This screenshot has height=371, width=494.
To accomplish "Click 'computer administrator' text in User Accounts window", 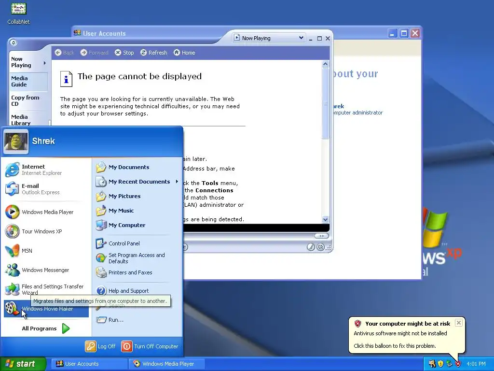I will point(358,113).
